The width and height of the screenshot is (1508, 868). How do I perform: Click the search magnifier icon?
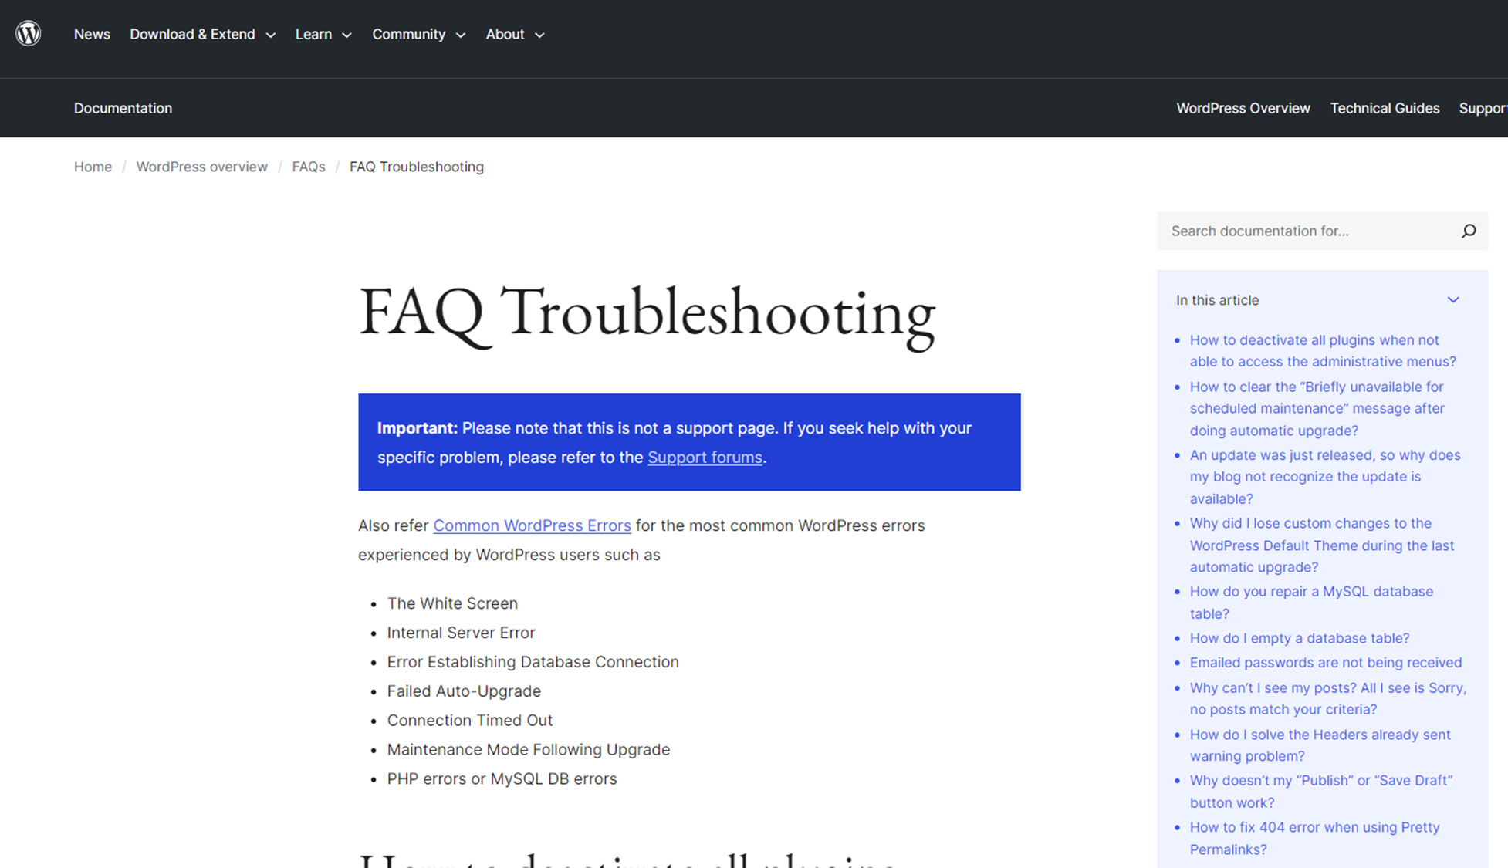pos(1469,231)
